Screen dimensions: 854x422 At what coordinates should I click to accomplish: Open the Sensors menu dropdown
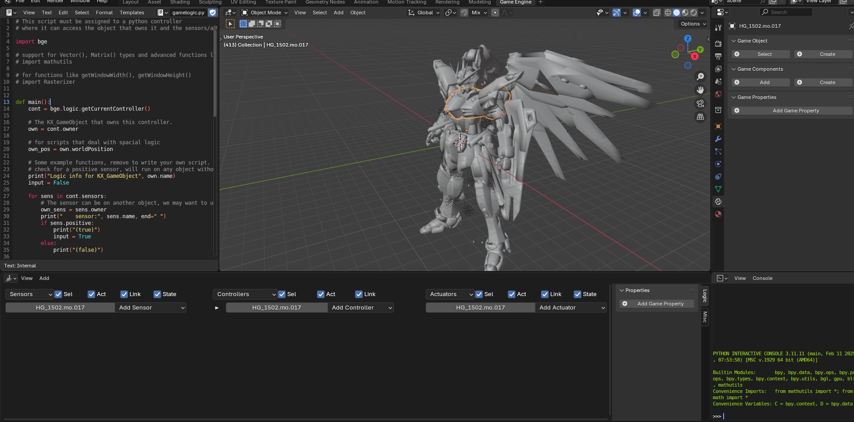30,294
